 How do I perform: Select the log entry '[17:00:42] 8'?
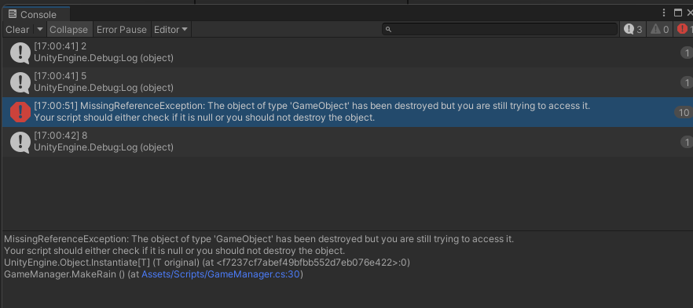coord(347,142)
